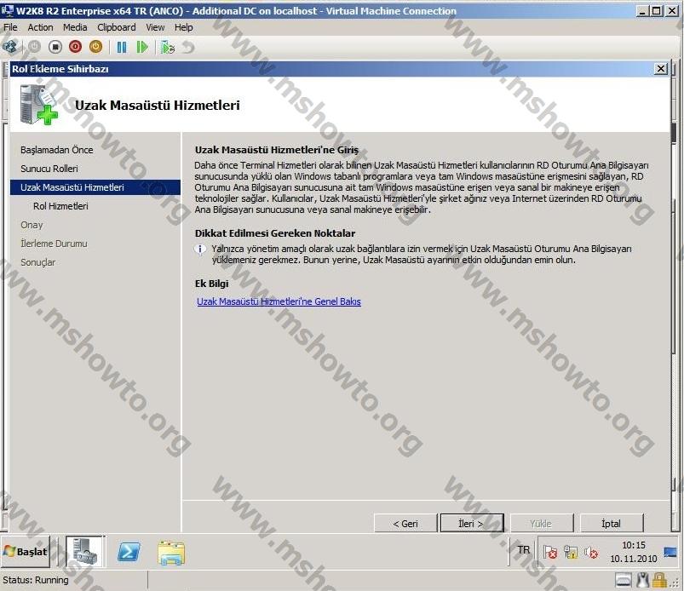684x591 pixels.
Task: Close the Rol Ekleme Sihirbazı dialog
Action: [661, 69]
